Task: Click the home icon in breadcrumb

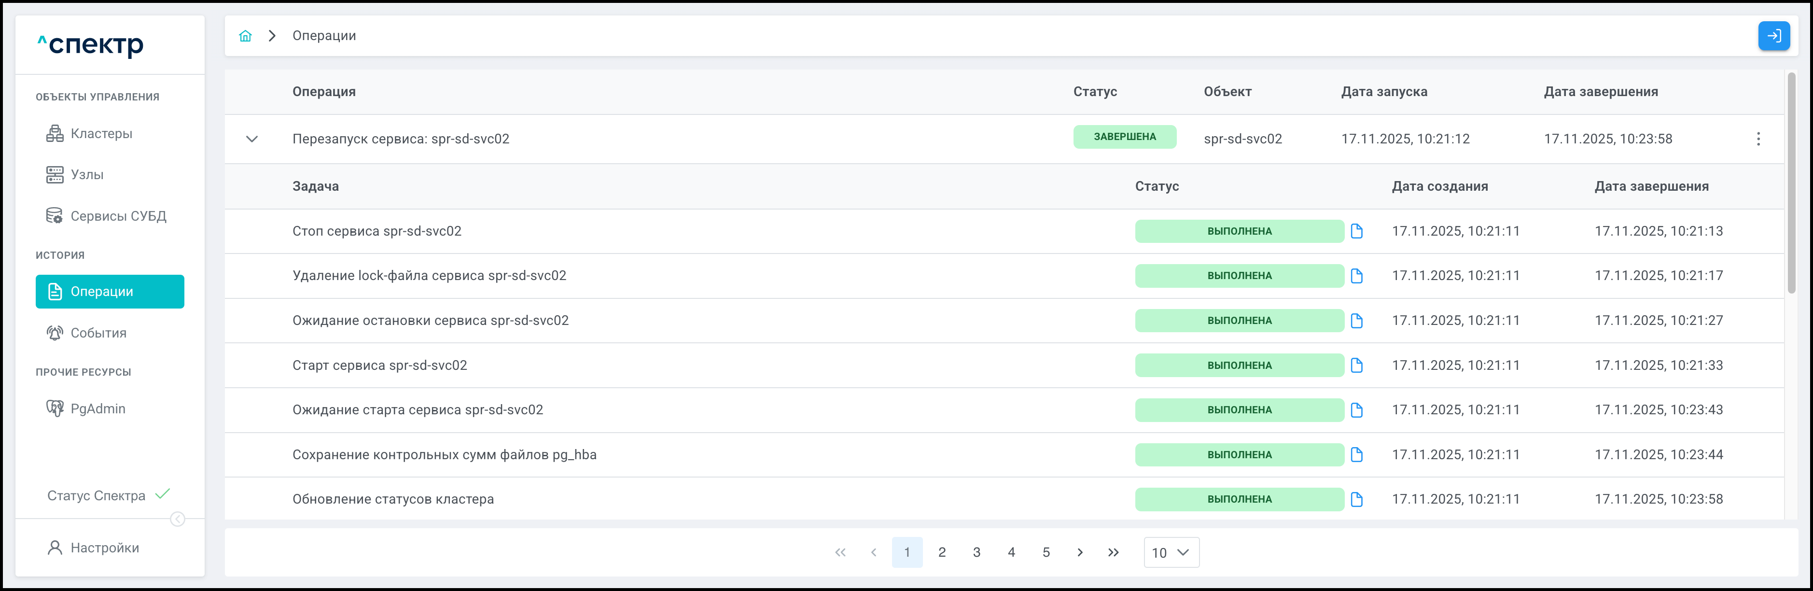Action: 245,36
